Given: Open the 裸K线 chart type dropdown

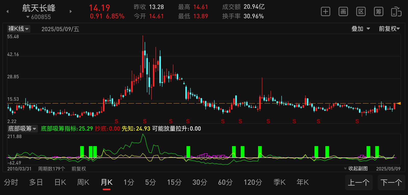Looking at the screenshot, I should 18,29.
